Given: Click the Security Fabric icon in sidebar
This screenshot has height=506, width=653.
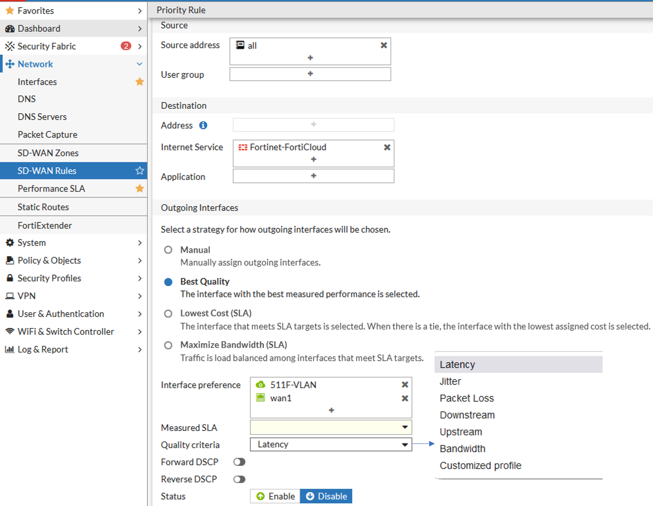Looking at the screenshot, I should click(x=9, y=46).
